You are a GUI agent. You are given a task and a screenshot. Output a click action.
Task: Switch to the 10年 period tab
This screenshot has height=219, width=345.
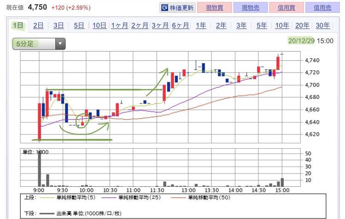pos(282,25)
